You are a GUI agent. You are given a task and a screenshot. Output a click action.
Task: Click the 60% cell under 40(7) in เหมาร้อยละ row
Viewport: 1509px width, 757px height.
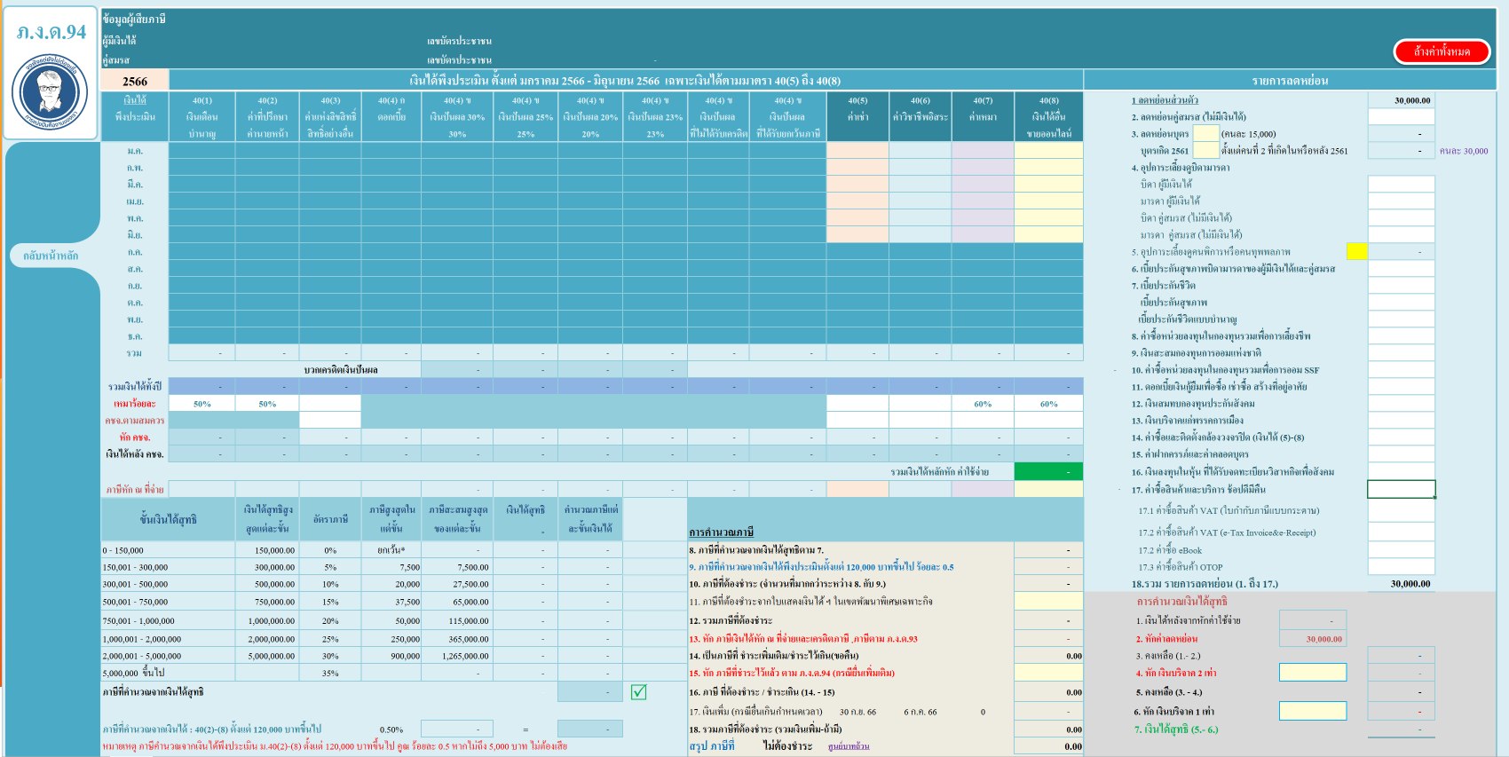(x=983, y=404)
